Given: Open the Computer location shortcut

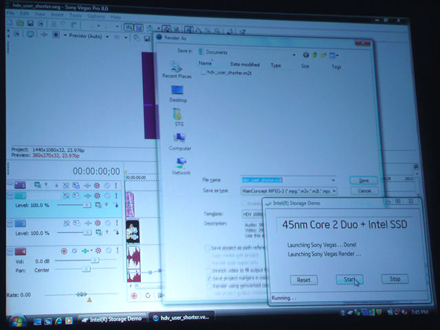Looking at the screenshot, I should click(180, 142).
